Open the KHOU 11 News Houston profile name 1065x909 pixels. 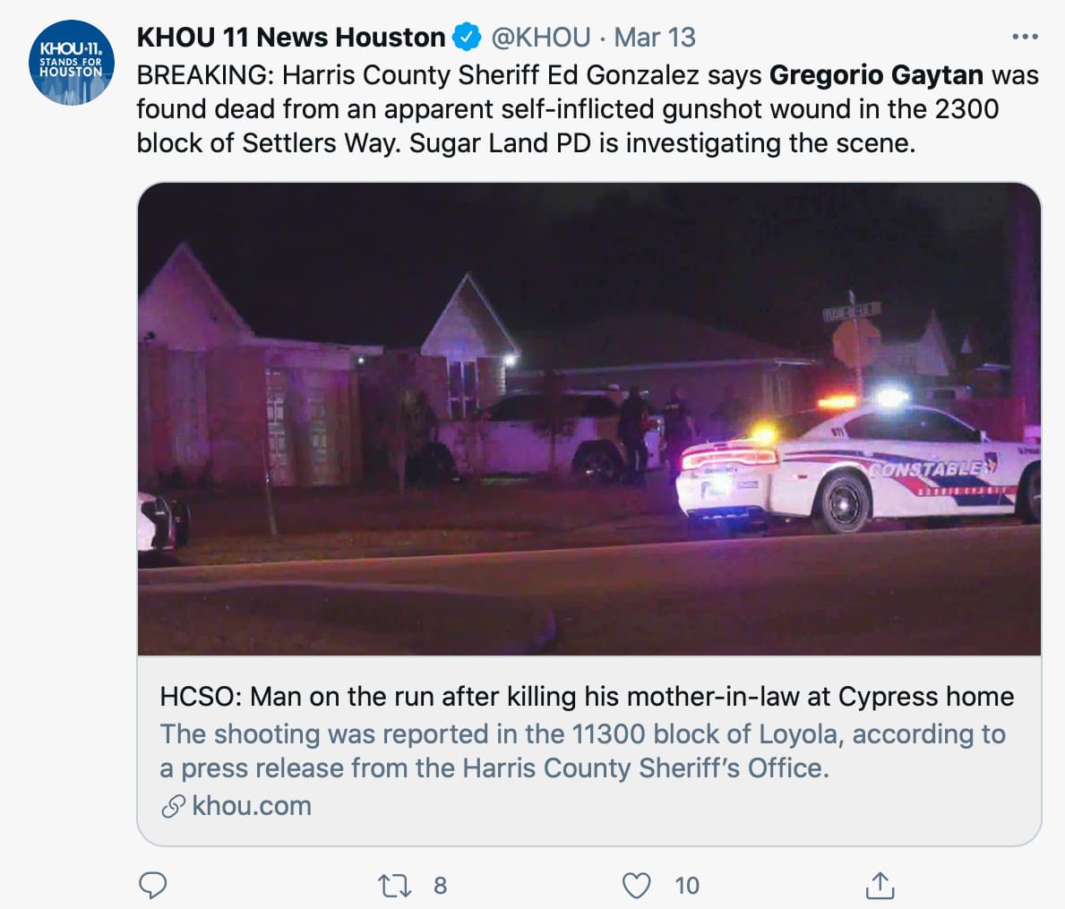point(290,38)
